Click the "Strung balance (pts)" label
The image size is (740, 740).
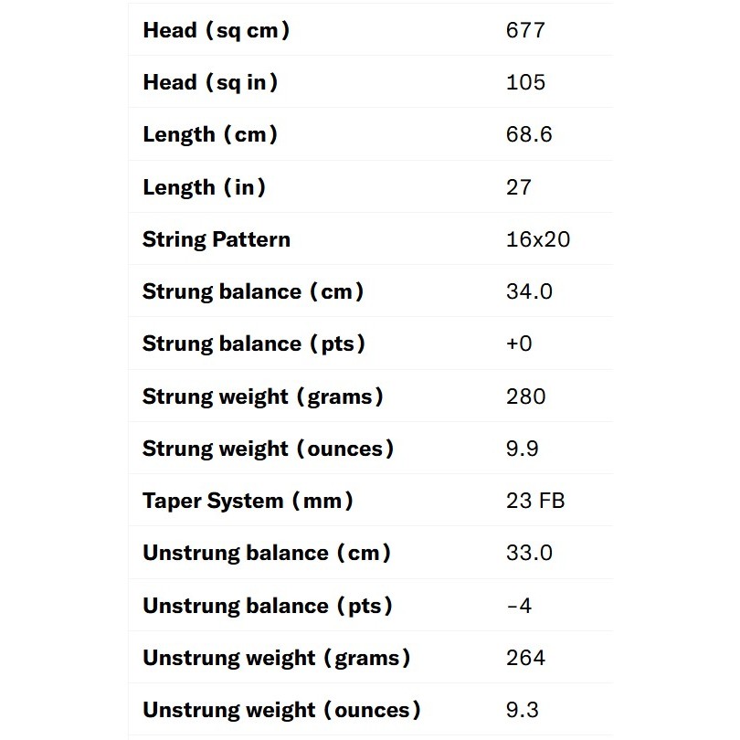[x=254, y=344]
